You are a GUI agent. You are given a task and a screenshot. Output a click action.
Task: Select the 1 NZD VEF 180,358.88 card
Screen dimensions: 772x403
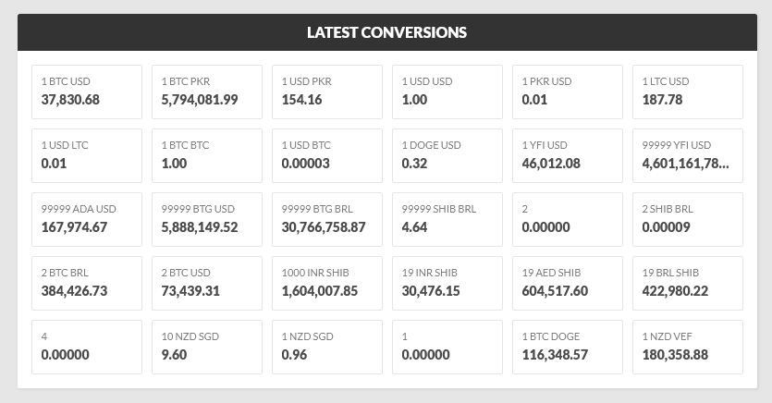[687, 347]
